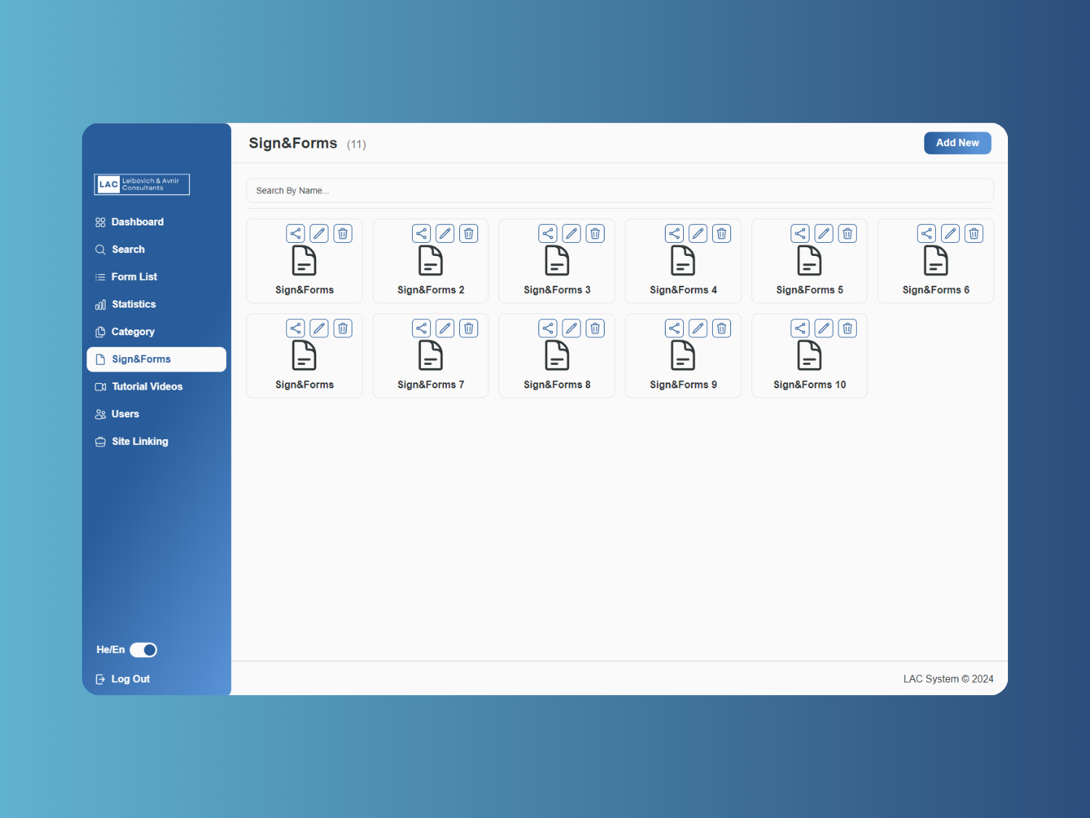Delete the Sign&Forms 8 form

(595, 329)
